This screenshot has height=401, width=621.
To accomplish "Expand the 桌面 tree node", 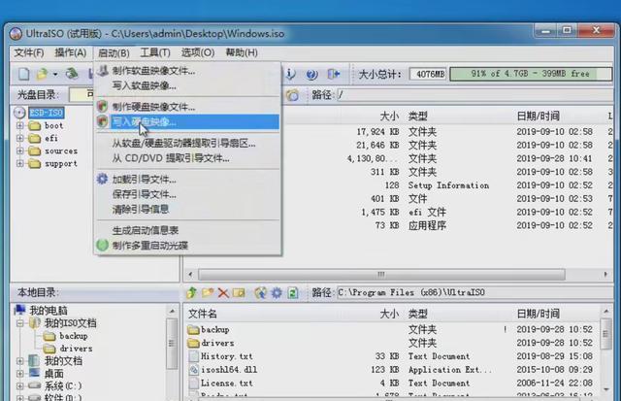I will click(x=19, y=373).
